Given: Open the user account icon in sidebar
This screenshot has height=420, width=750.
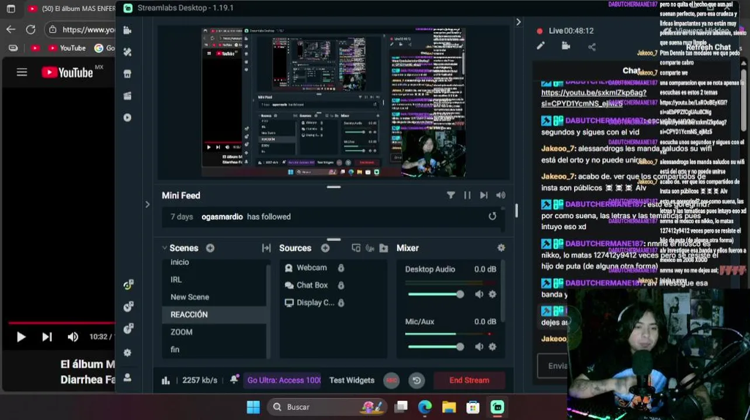Looking at the screenshot, I should pyautogui.click(x=127, y=377).
